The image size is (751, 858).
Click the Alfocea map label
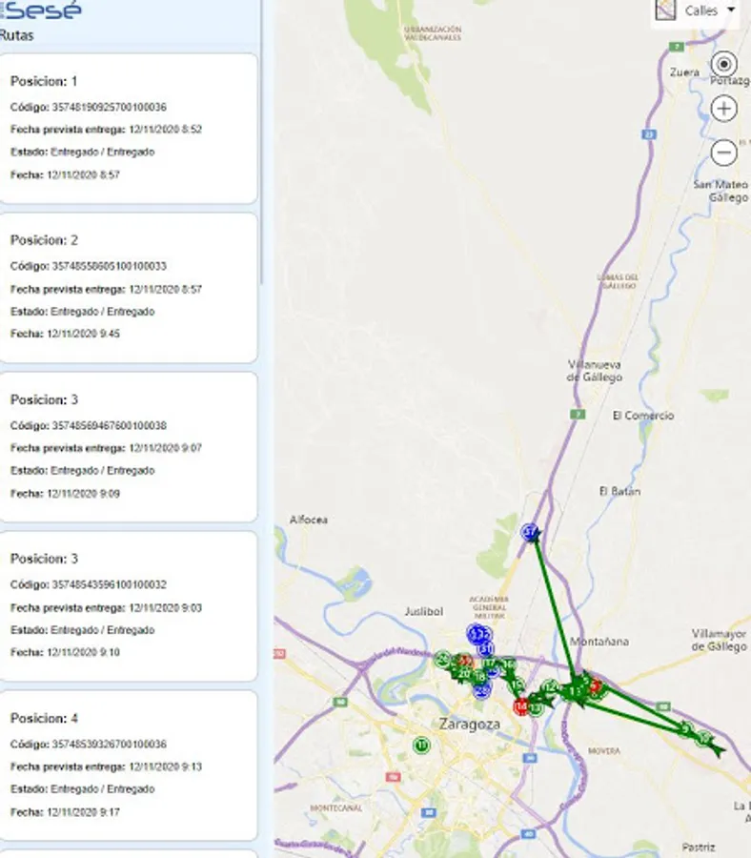click(309, 520)
